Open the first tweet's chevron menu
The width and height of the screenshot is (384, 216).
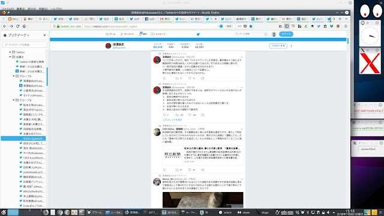pos(242,57)
